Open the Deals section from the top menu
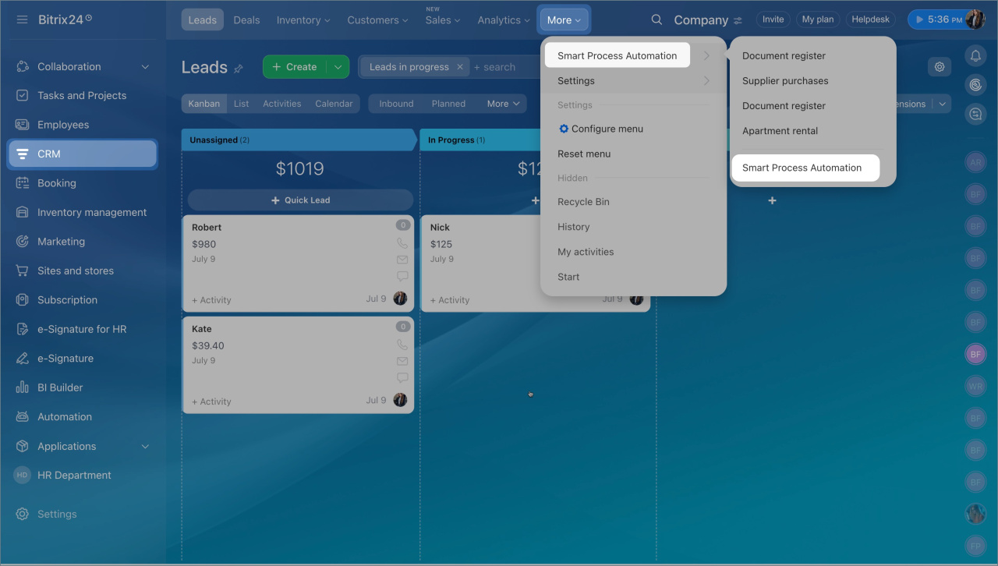998x566 pixels. [246, 19]
